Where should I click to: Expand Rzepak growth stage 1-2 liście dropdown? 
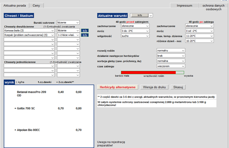click(68, 35)
